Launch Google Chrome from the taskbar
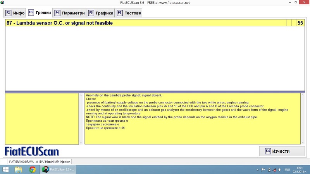The image size is (310, 174). (32, 169)
